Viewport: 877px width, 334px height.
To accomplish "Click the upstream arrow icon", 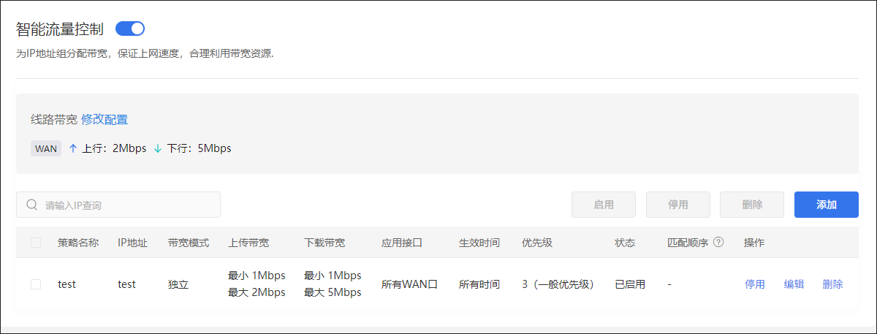I will [x=73, y=148].
